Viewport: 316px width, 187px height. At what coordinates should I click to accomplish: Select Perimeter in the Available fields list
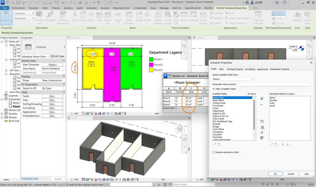click(217, 137)
